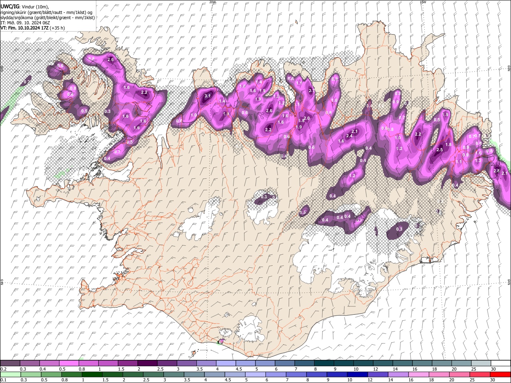This screenshot has width=511, height=383.
Task: Click the rain legend swatch between 2 and 2.5
Action: pos(133,374)
